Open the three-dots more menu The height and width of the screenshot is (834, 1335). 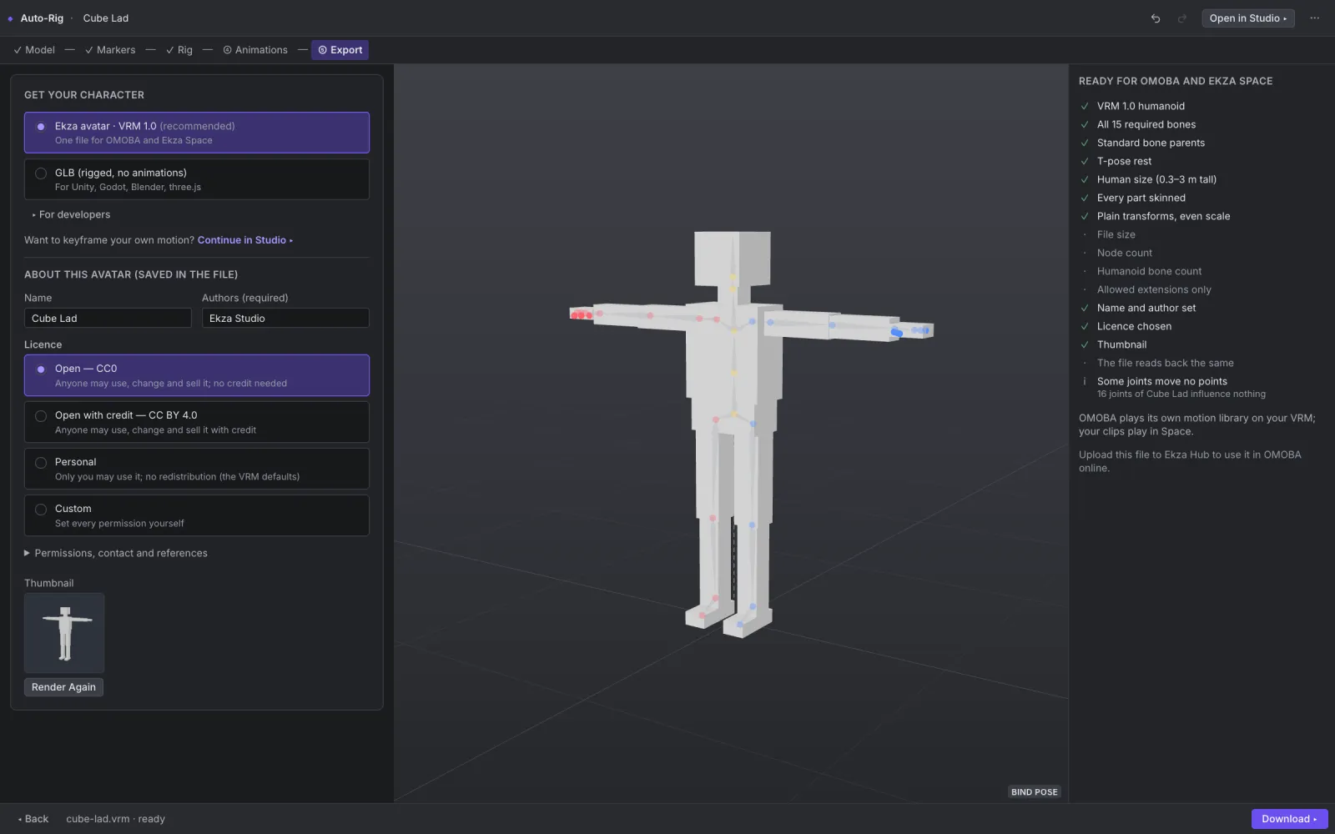click(1315, 18)
